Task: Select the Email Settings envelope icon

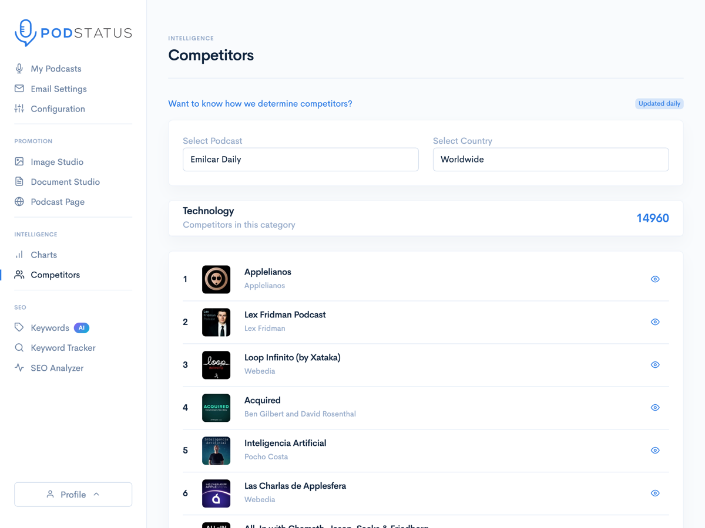Action: click(x=19, y=89)
